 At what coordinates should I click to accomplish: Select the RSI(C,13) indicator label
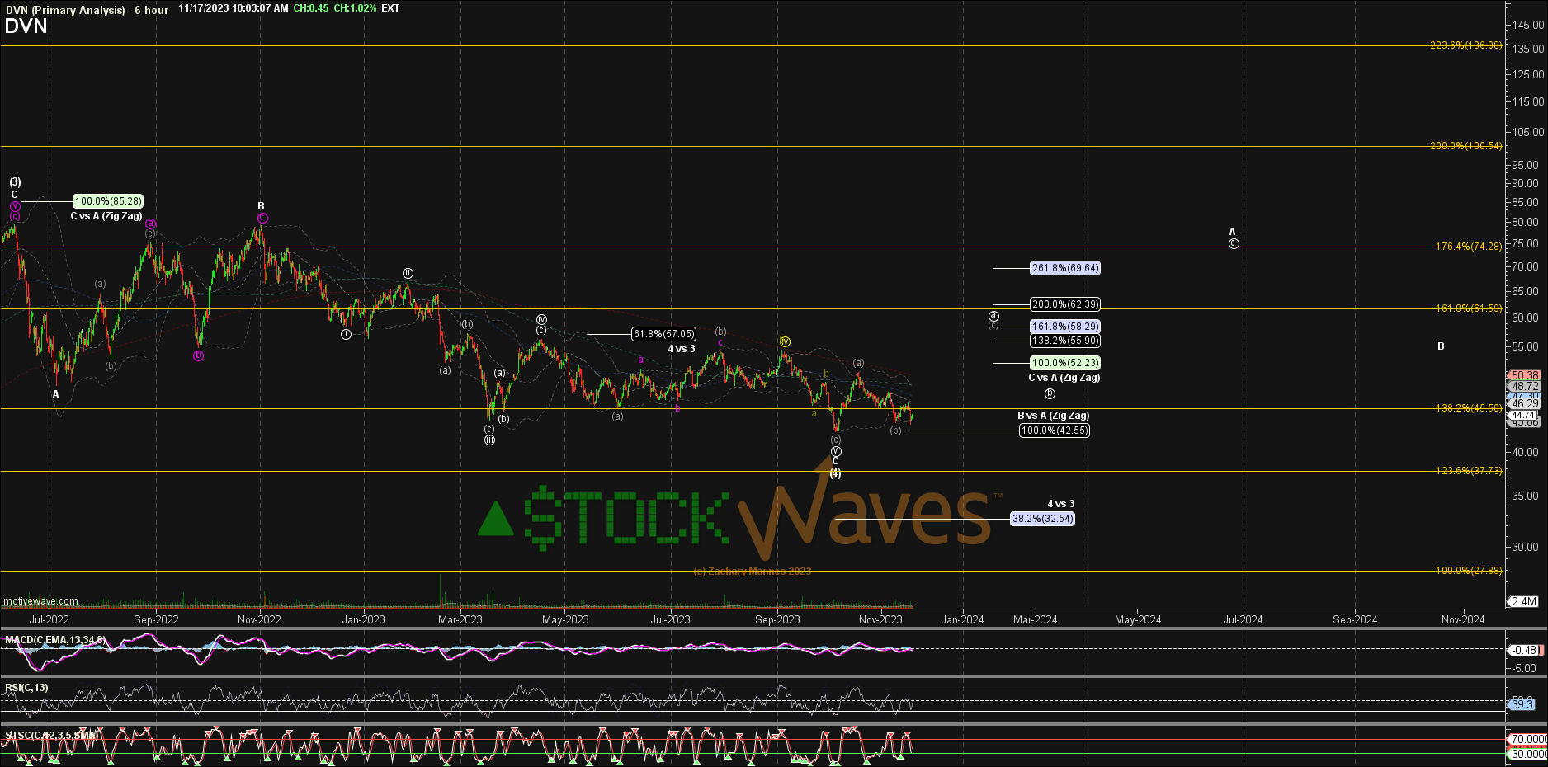[26, 688]
